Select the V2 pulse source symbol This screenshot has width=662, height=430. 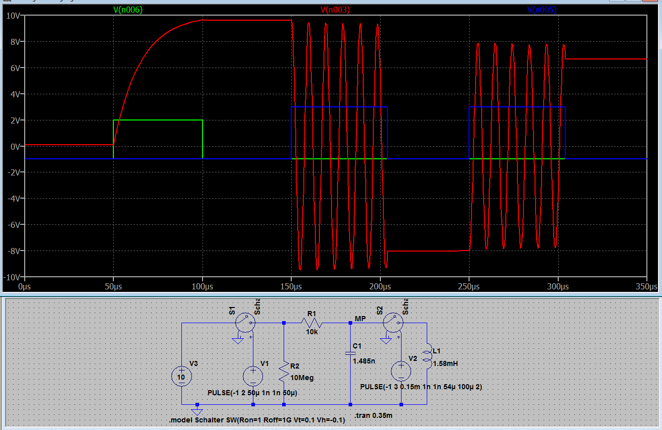click(401, 371)
